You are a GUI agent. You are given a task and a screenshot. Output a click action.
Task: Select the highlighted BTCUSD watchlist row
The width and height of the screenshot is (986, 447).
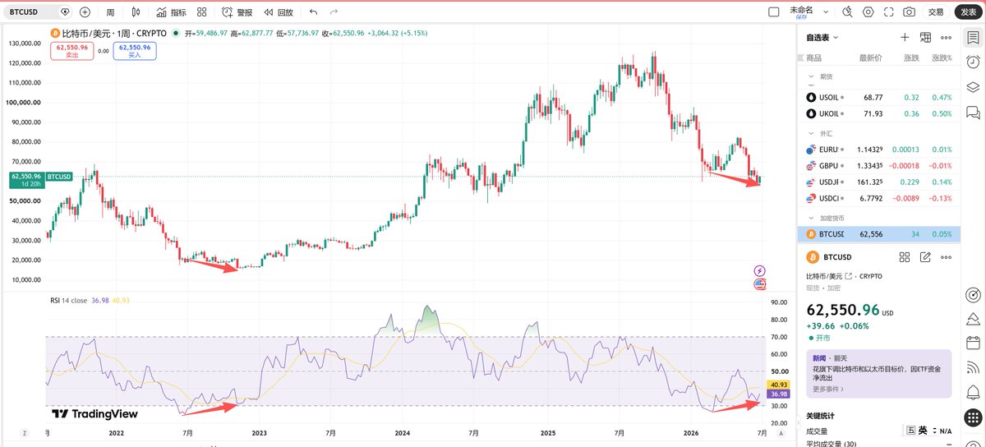tap(879, 234)
